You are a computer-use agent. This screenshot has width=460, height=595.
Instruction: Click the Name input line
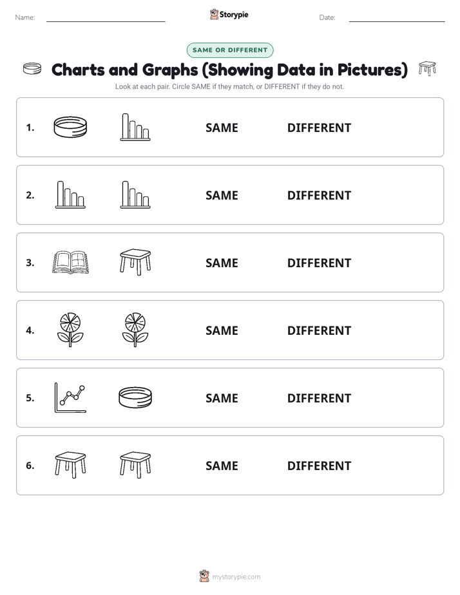click(x=106, y=18)
